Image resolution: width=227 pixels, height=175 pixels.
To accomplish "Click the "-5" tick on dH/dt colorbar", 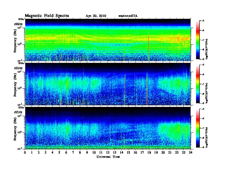I will pyautogui.click(x=203, y=21).
